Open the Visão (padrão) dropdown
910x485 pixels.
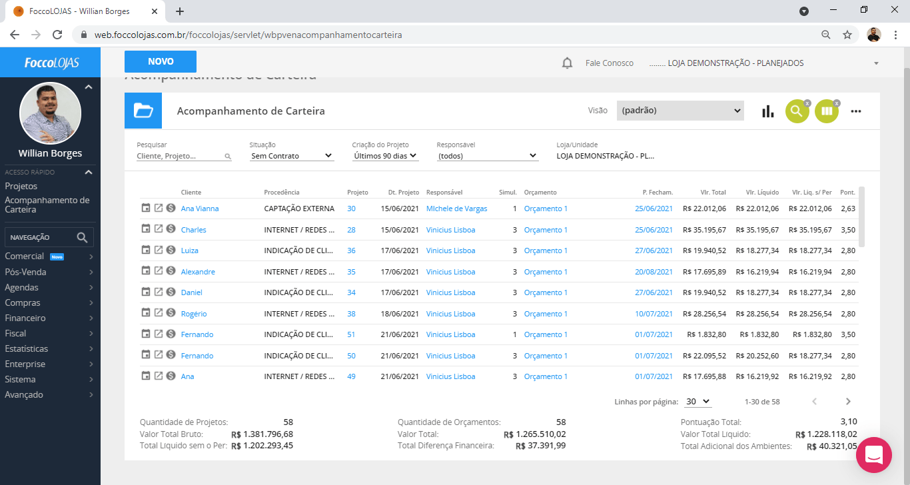tap(680, 111)
